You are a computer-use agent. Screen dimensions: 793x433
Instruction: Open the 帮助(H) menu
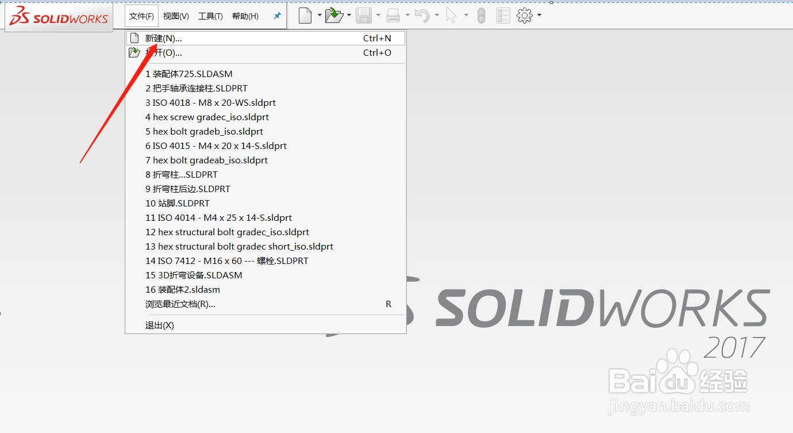(x=245, y=16)
